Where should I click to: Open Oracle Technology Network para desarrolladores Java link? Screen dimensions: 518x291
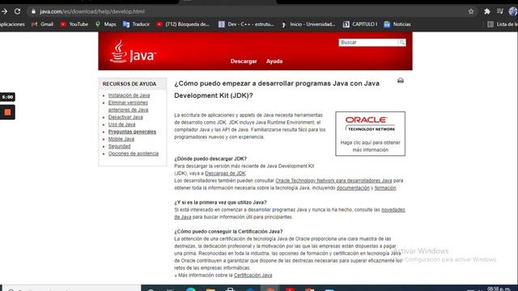point(333,180)
